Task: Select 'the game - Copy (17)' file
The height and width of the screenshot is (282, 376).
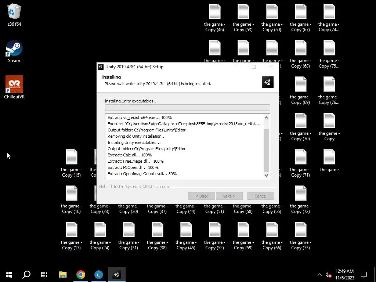Action: point(72,236)
